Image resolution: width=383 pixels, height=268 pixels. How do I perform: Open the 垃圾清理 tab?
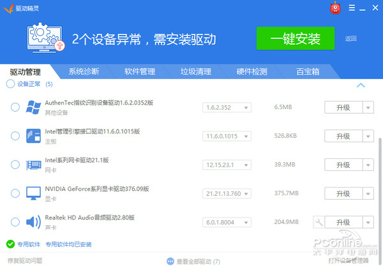coord(196,71)
